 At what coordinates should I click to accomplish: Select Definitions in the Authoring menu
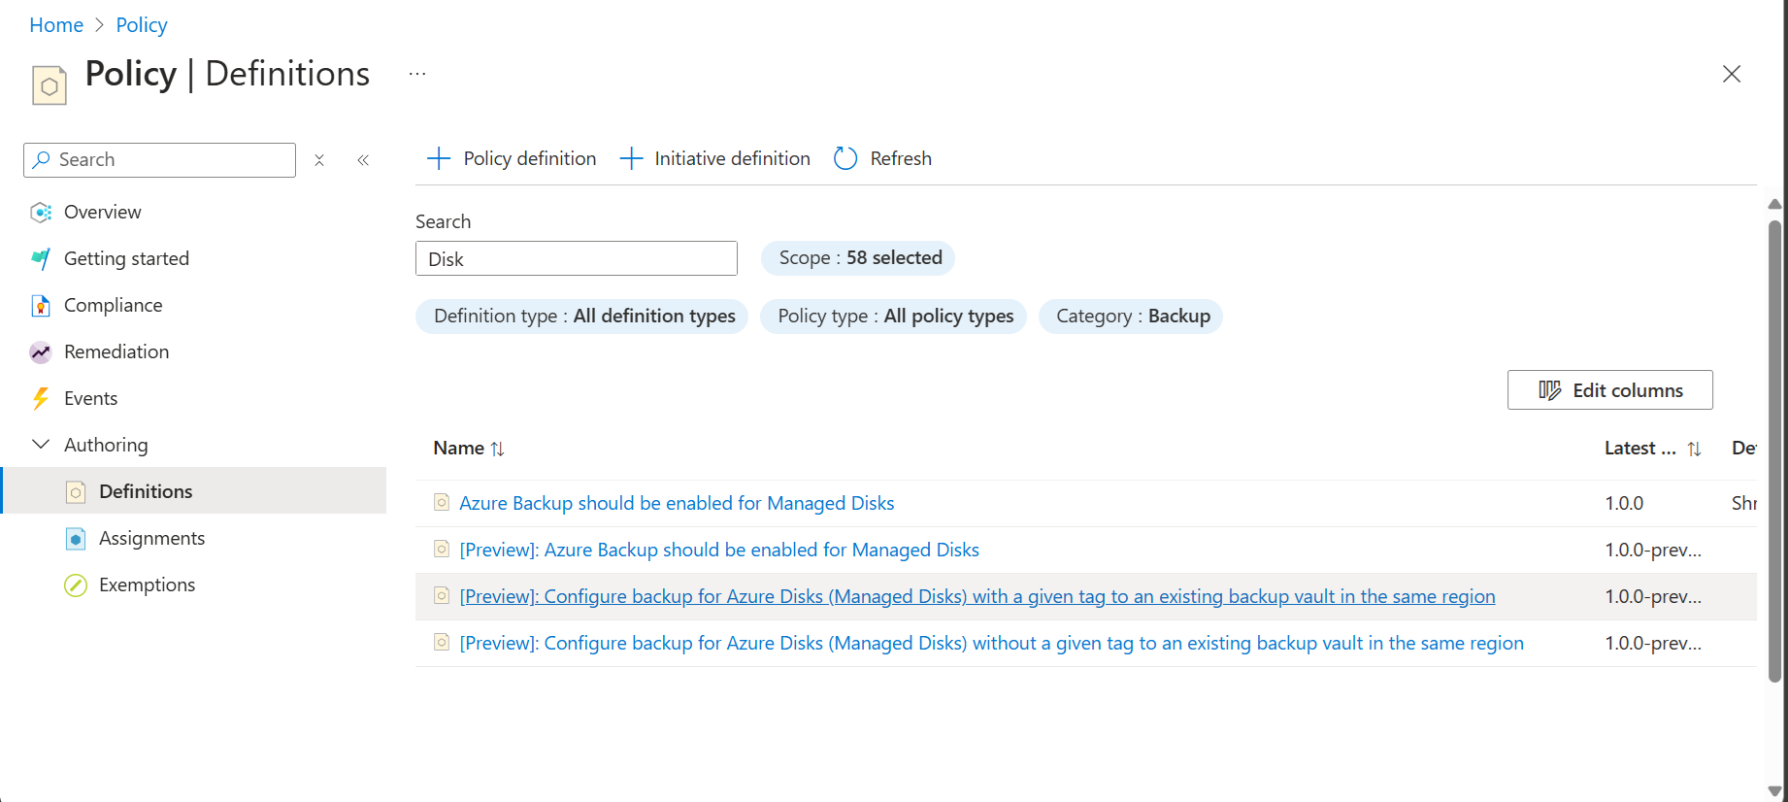146,491
